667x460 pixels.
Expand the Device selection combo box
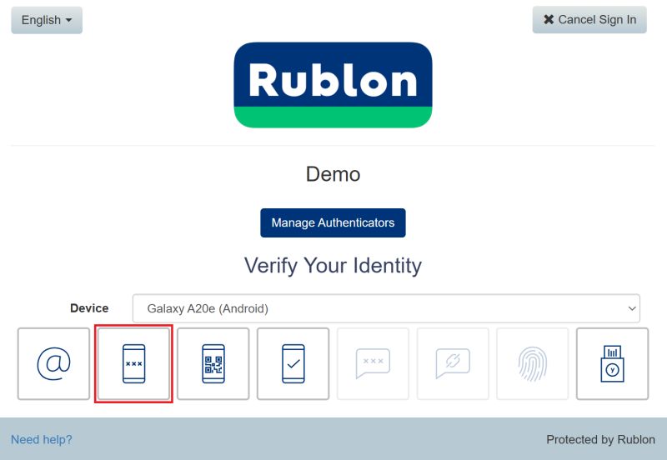(386, 308)
